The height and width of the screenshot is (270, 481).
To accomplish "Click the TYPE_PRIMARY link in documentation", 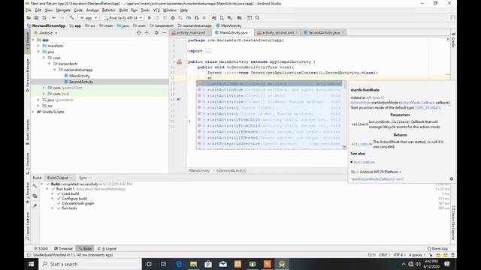I will coord(428,108).
